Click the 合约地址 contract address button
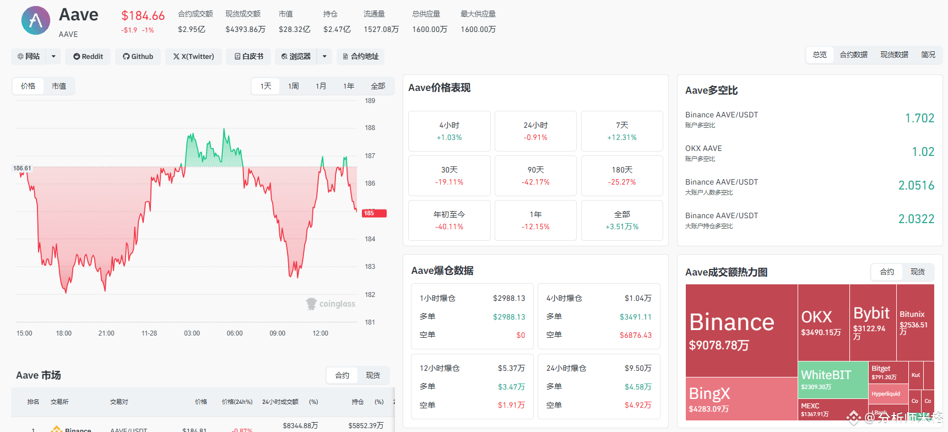The width and height of the screenshot is (948, 432). coord(361,57)
